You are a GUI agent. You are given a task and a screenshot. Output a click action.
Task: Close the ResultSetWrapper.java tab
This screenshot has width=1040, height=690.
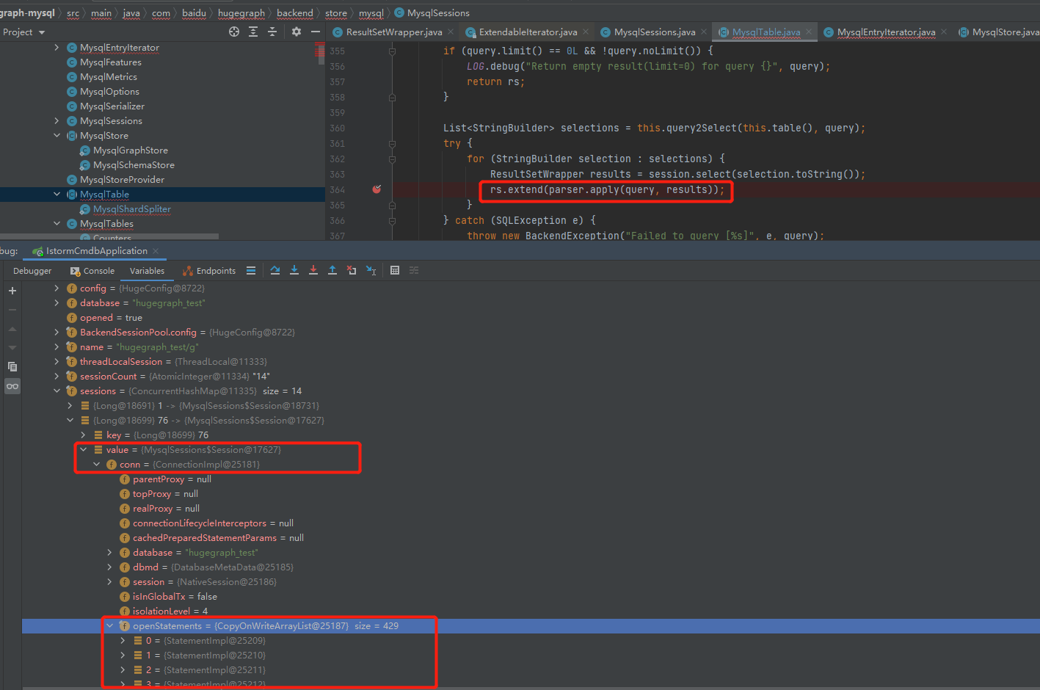[451, 32]
